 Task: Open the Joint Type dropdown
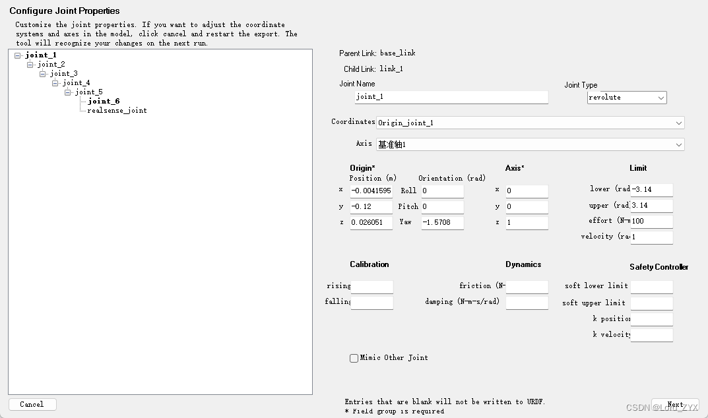point(627,98)
